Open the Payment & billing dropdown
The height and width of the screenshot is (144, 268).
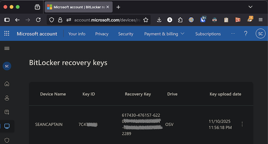click(164, 34)
